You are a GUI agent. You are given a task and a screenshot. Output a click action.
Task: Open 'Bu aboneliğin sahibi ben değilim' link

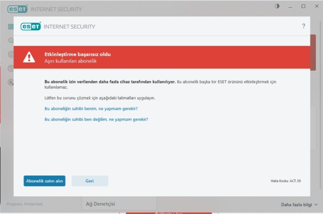96,119
